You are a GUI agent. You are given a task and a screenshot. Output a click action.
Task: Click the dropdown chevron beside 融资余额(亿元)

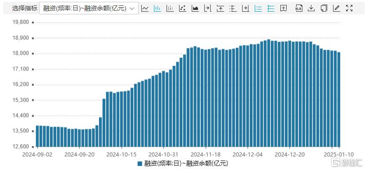coord(132,9)
